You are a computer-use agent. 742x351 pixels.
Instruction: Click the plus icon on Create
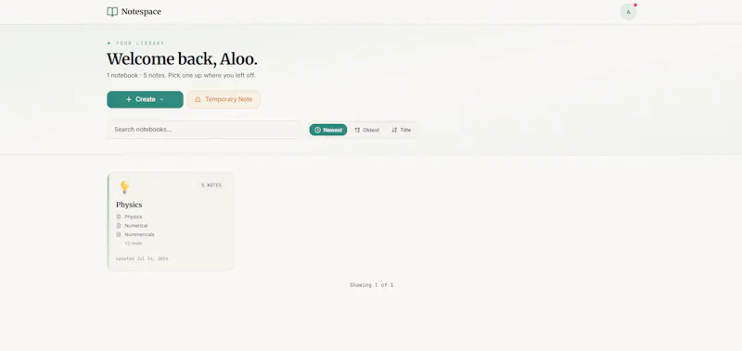click(x=129, y=100)
